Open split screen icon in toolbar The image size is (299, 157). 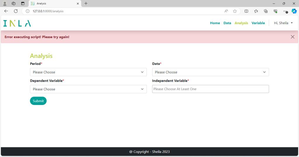click(246, 11)
